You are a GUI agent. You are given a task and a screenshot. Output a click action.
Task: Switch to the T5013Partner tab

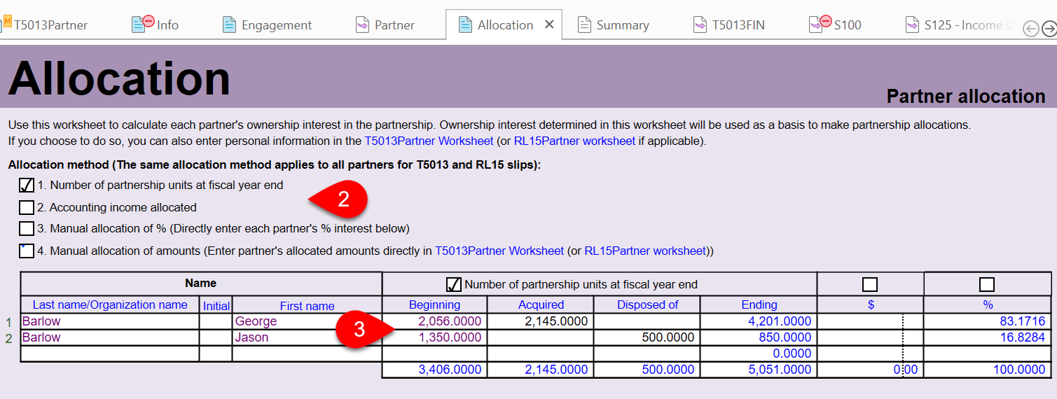(x=51, y=25)
